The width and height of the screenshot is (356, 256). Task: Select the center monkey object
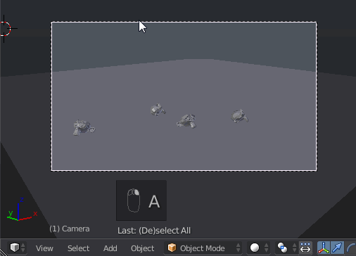click(186, 121)
